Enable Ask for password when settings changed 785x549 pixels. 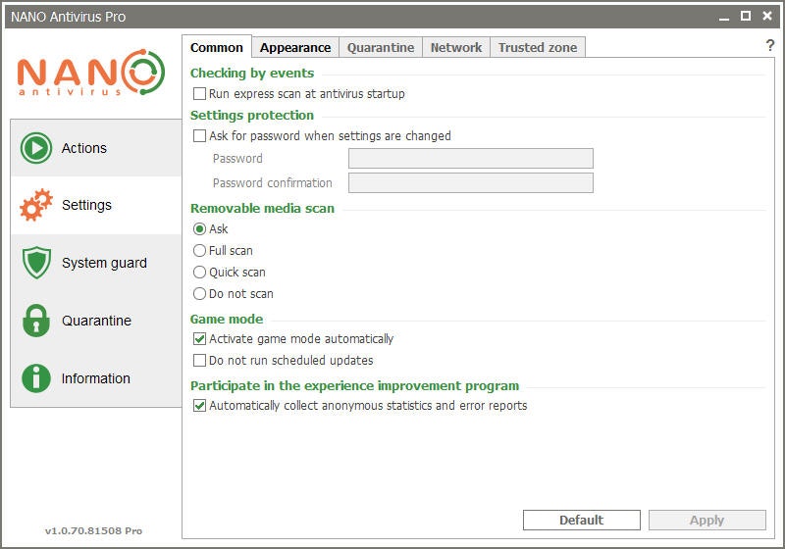199,135
